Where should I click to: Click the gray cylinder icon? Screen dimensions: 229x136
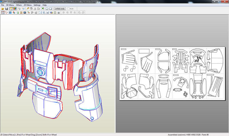pyautogui.click(x=31, y=9)
